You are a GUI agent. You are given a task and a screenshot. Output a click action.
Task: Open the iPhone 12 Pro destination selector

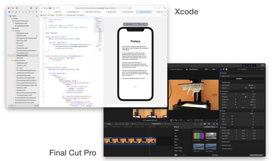click(54, 8)
